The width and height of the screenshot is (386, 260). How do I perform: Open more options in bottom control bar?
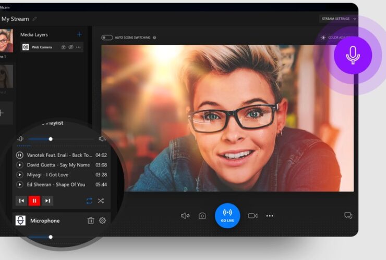point(270,216)
